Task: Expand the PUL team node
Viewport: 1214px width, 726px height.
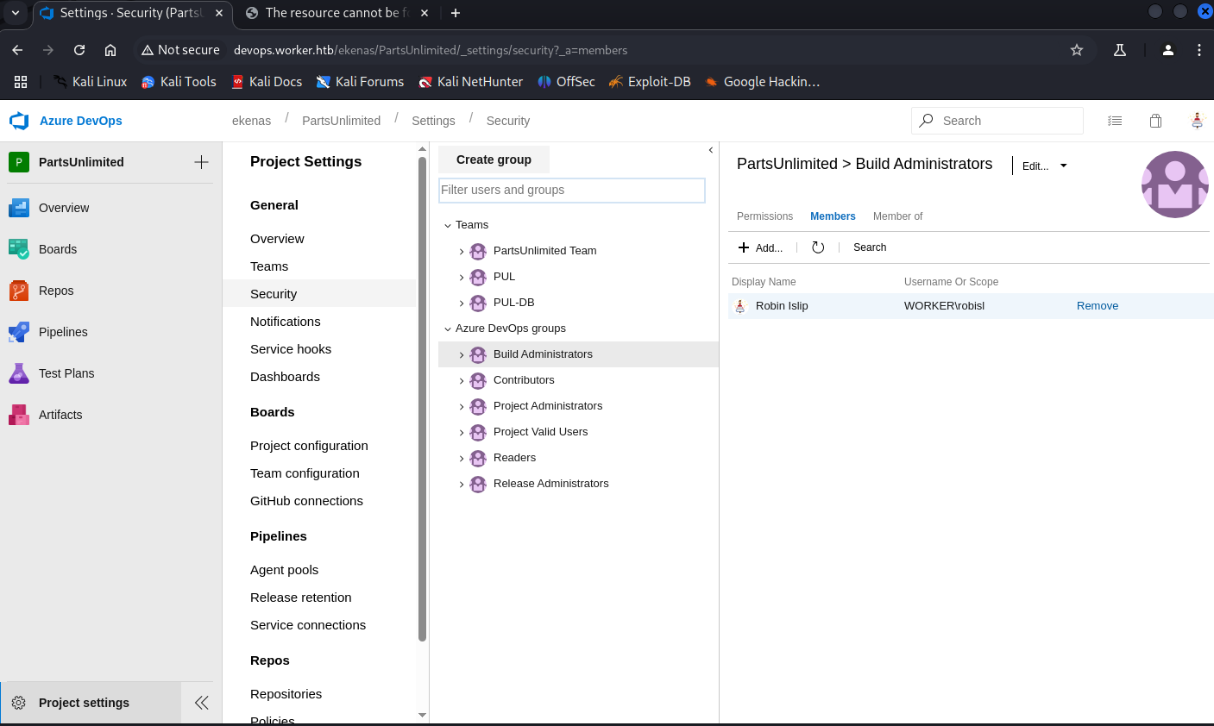Action: click(x=462, y=278)
